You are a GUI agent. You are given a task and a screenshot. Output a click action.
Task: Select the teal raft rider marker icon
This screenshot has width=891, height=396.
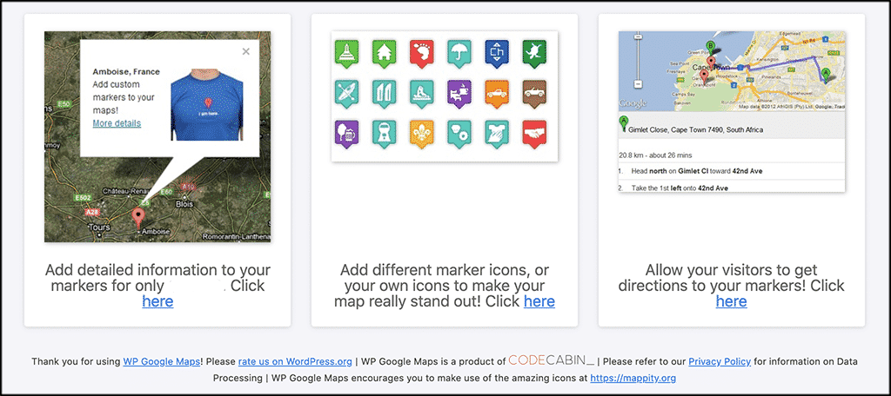point(421,94)
